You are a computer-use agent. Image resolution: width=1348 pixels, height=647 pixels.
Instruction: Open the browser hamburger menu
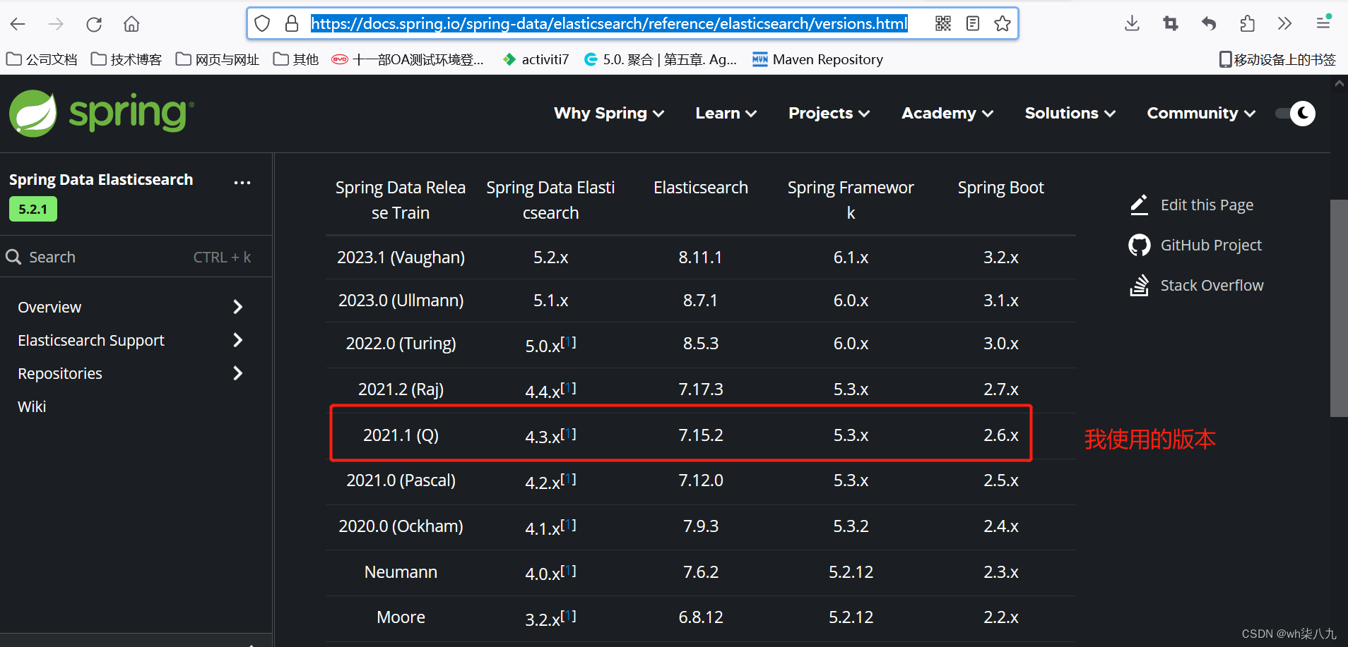(1323, 22)
